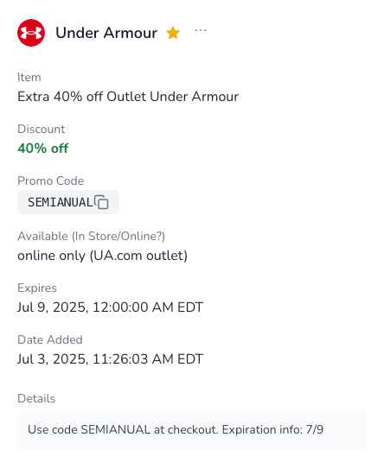Click the Under Armour logo icon
Screen dimensions: 384x469
[31, 33]
